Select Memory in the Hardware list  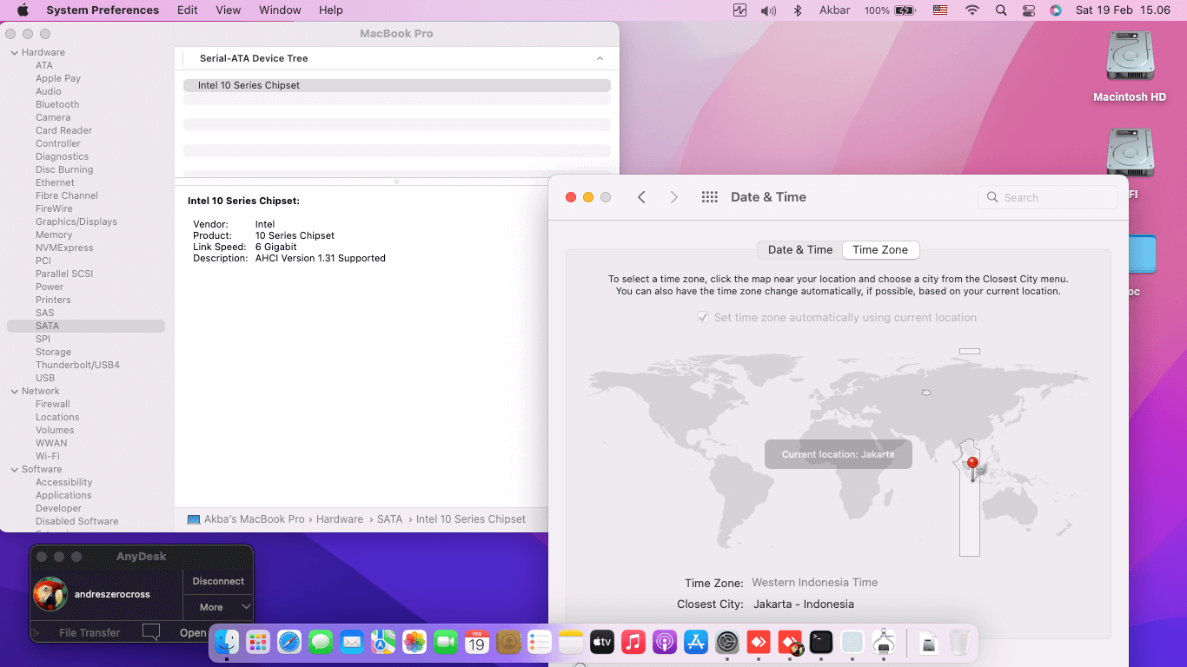[54, 234]
